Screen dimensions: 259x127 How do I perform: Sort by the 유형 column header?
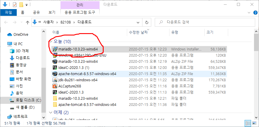point(175,32)
